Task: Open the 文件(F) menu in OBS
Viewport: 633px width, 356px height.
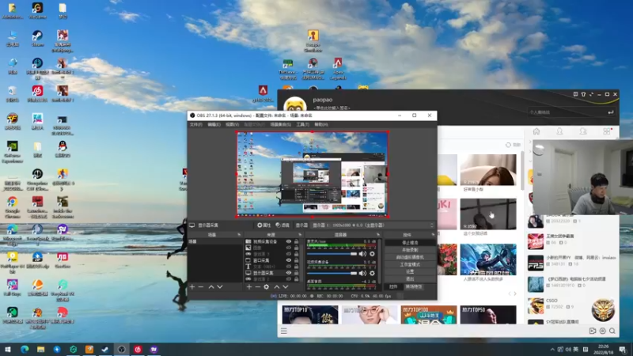Action: click(x=195, y=125)
